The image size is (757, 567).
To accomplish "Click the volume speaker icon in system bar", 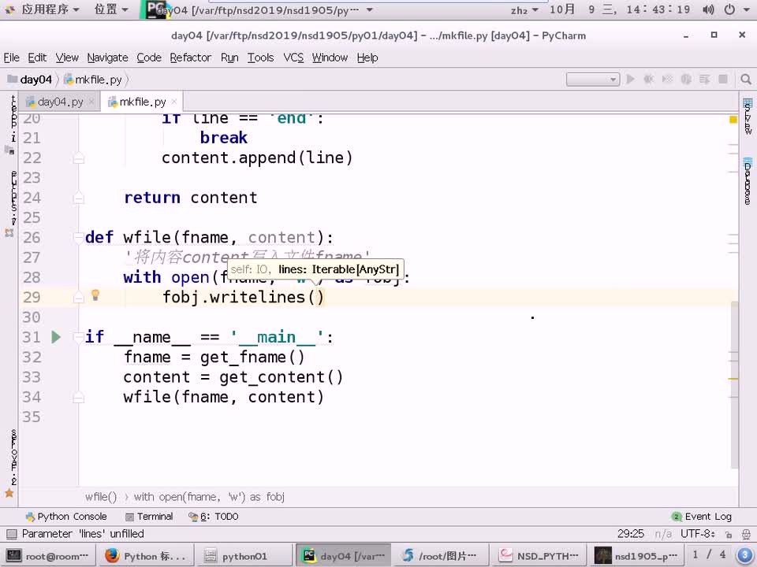I will pos(708,9).
